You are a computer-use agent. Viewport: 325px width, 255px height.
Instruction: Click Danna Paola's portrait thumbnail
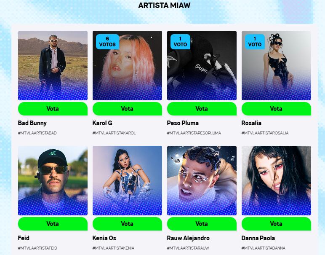point(276,180)
